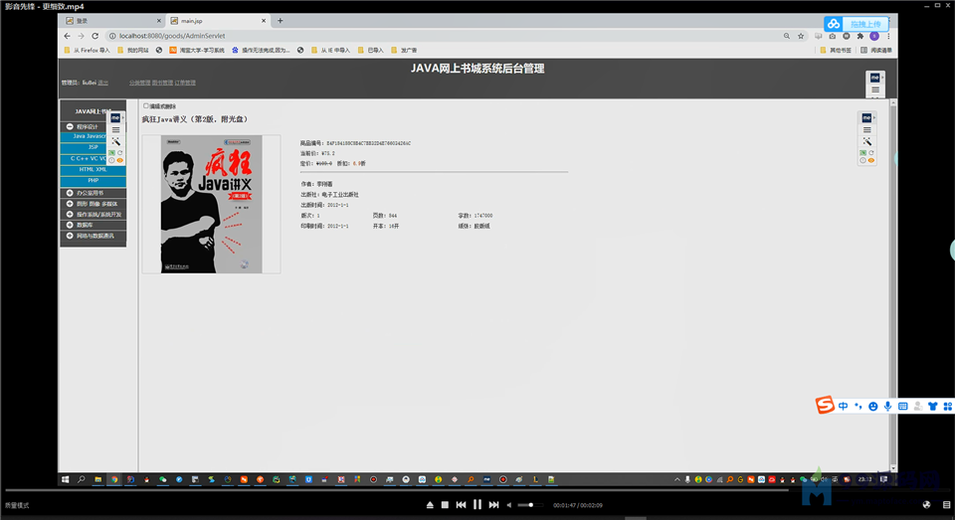Open the 图书管理 link

[162, 83]
